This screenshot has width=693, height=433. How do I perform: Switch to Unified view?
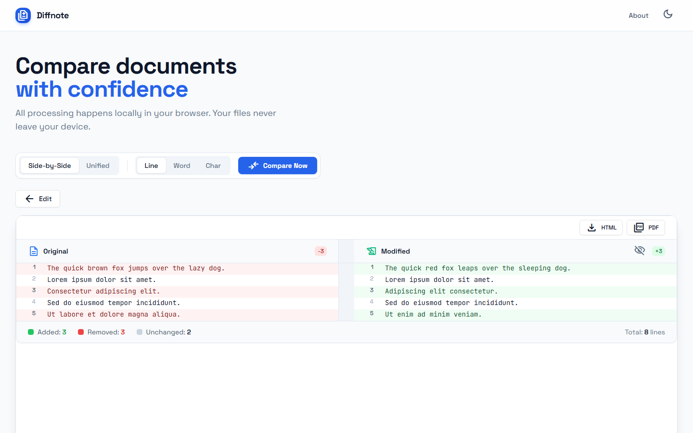[98, 166]
